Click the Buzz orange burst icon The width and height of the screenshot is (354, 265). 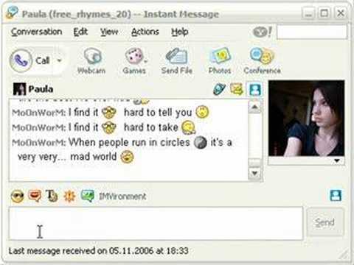click(x=69, y=196)
